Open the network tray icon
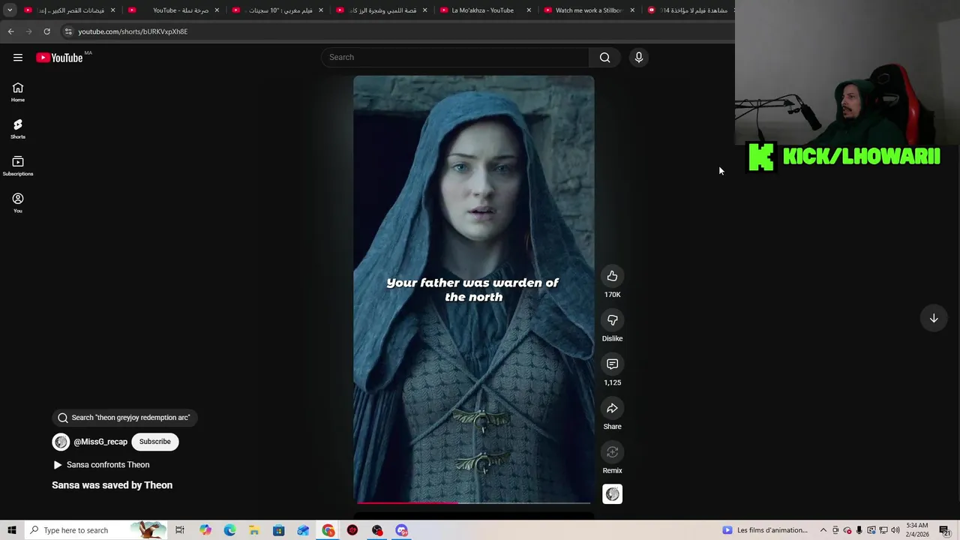This screenshot has width=960, height=540. click(x=883, y=530)
